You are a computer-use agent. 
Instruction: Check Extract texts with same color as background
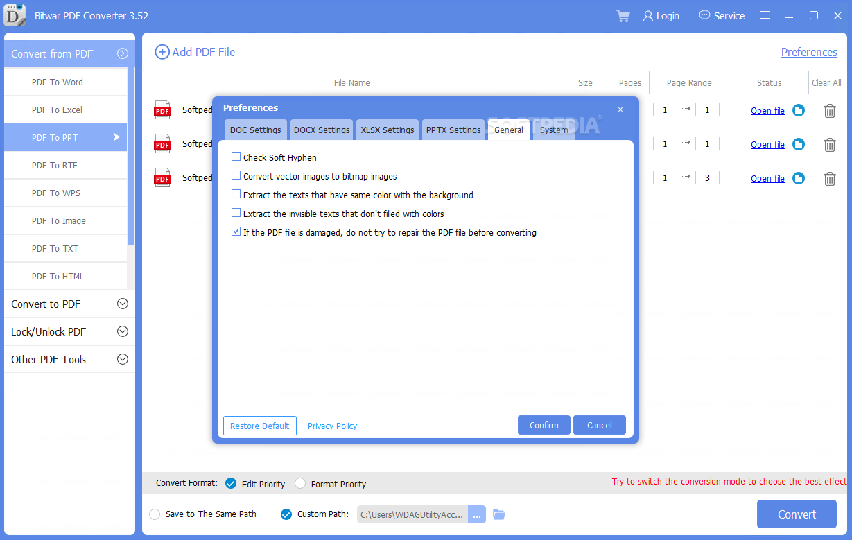click(x=236, y=195)
